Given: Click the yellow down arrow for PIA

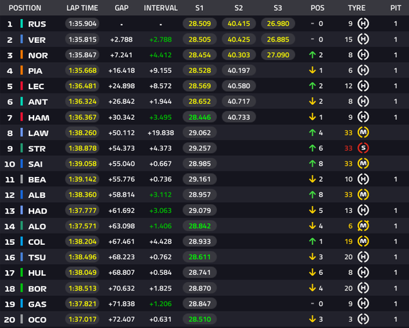Looking at the screenshot, I should [312, 70].
